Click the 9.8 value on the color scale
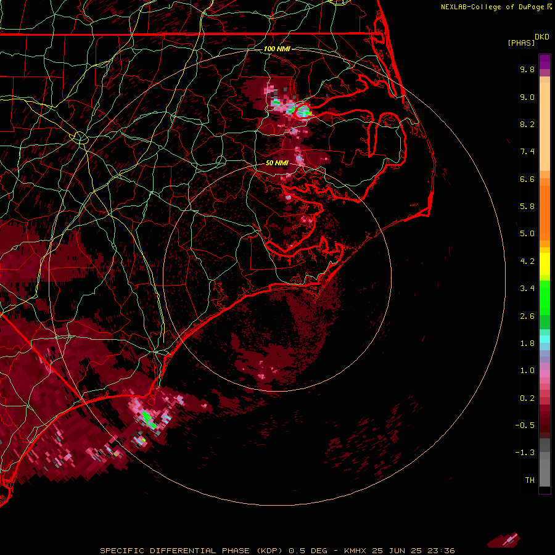Image resolution: width=555 pixels, height=555 pixels. tap(527, 70)
